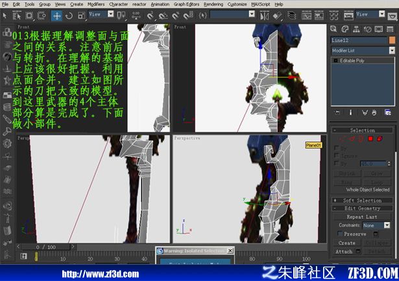Click object name field Line12
The width and height of the screenshot is (399, 281).
pyautogui.click(x=359, y=40)
